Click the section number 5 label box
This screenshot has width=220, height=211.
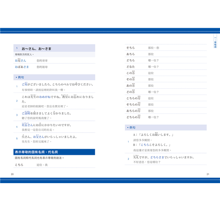coord(17,48)
